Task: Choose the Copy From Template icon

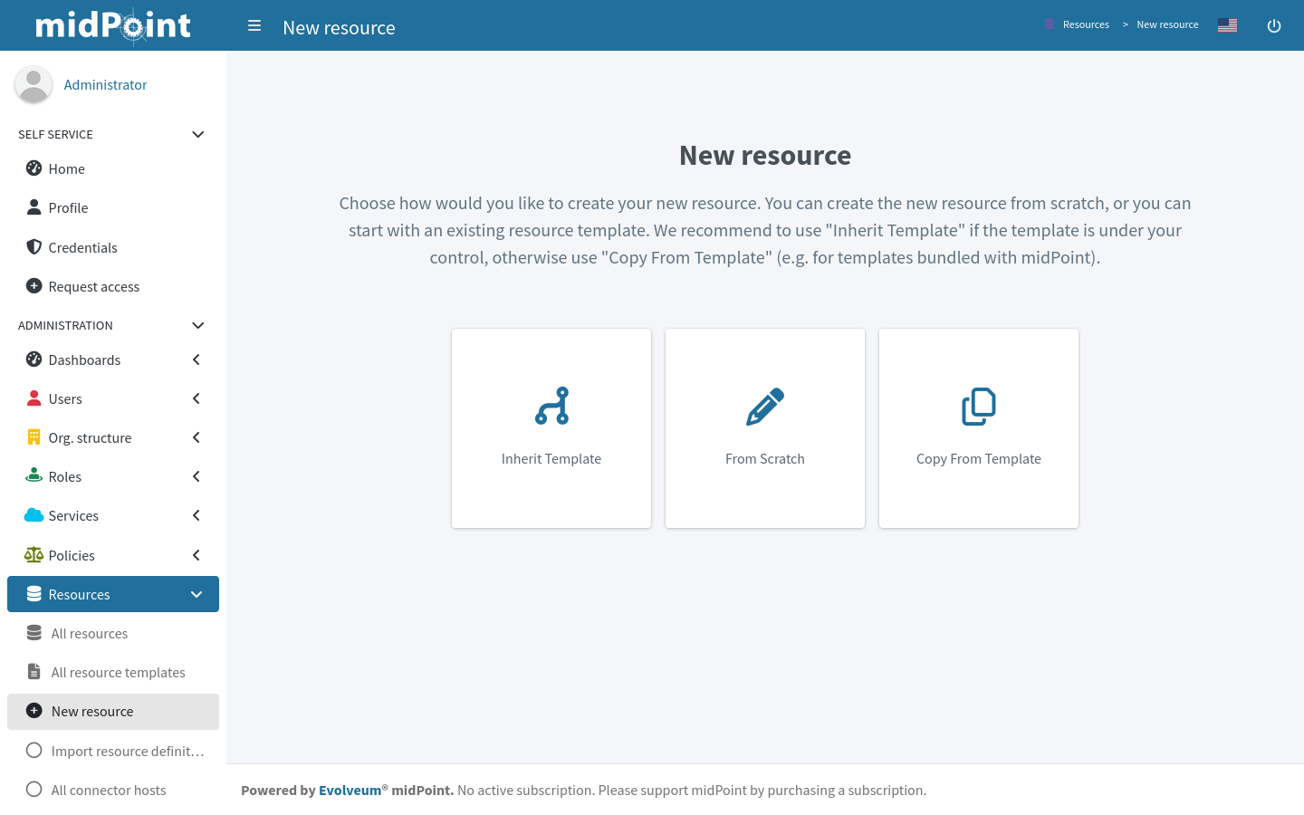Action: pyautogui.click(x=978, y=407)
